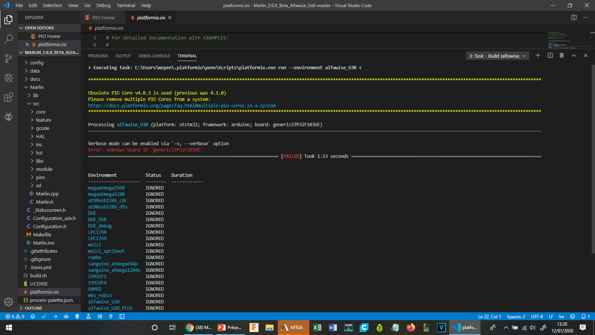Switch to the Problems panel tab
Viewport: 595px width, 335px height.
[x=98, y=56]
